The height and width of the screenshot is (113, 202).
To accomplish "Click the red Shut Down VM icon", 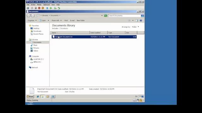I will click(39, 8).
